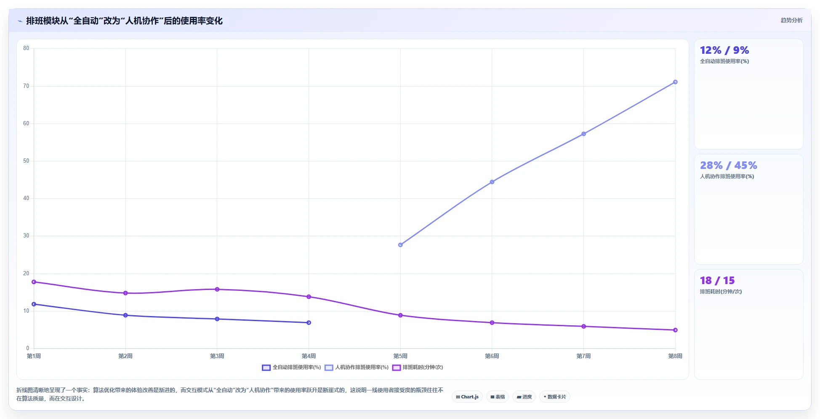
Task: Toggle series via legend text 全自动排班使用率(%)
Action: pyautogui.click(x=297, y=367)
